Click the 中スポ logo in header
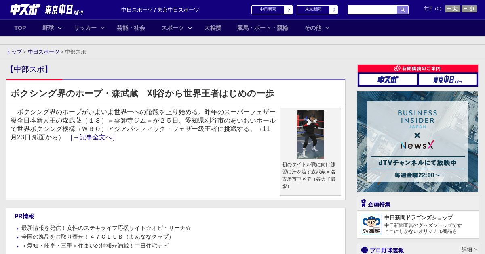 coord(25,9)
